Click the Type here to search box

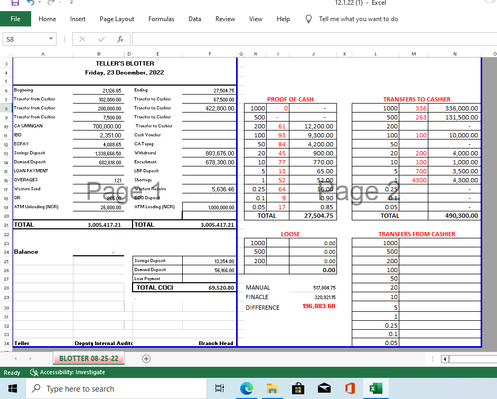pyautogui.click(x=116, y=388)
